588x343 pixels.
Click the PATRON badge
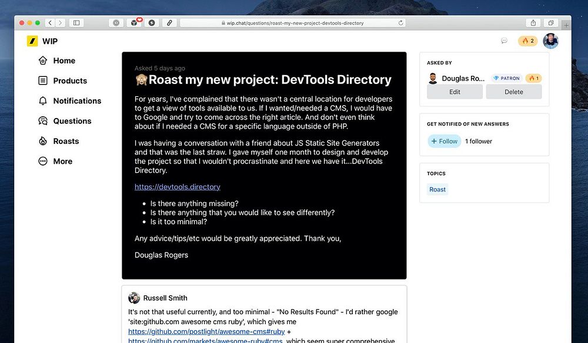click(x=506, y=78)
